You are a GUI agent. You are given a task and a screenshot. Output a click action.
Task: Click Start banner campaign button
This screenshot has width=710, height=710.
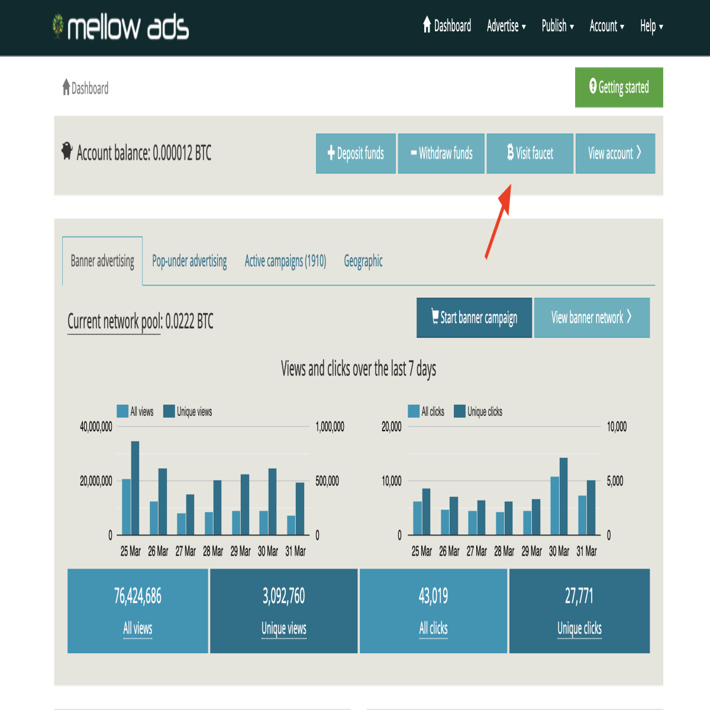tap(474, 318)
